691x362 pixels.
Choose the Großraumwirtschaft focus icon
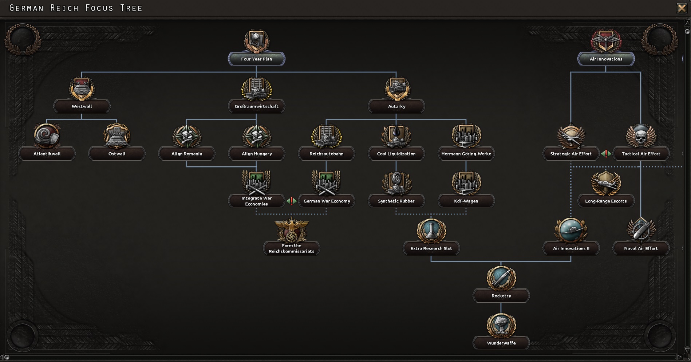(256, 89)
